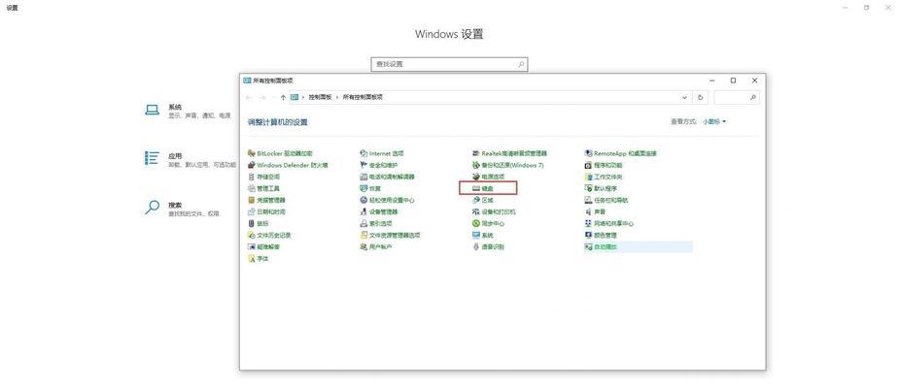899x388 pixels.
Task: Open Windows Defender 防火墙 item
Action: [288, 165]
